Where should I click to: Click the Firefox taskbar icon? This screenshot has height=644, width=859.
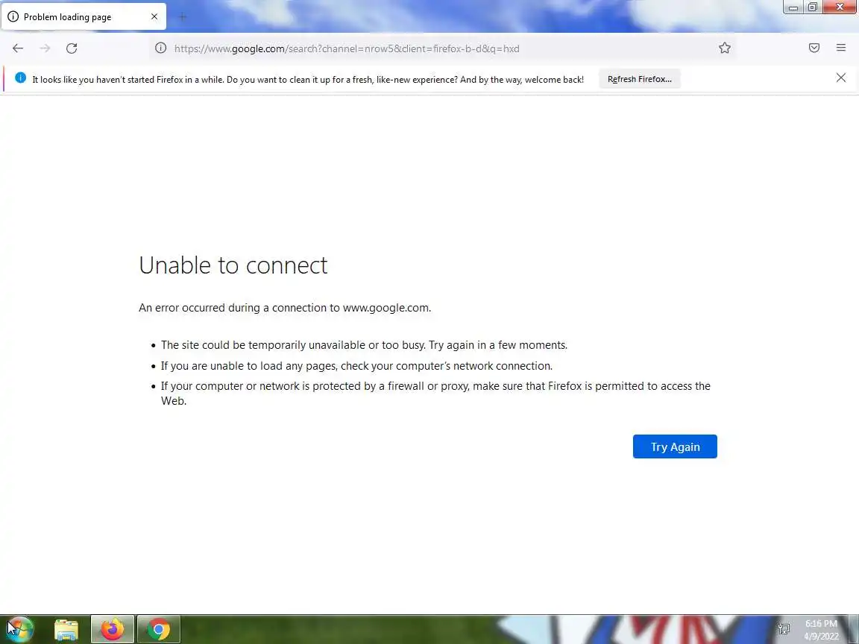(x=113, y=629)
